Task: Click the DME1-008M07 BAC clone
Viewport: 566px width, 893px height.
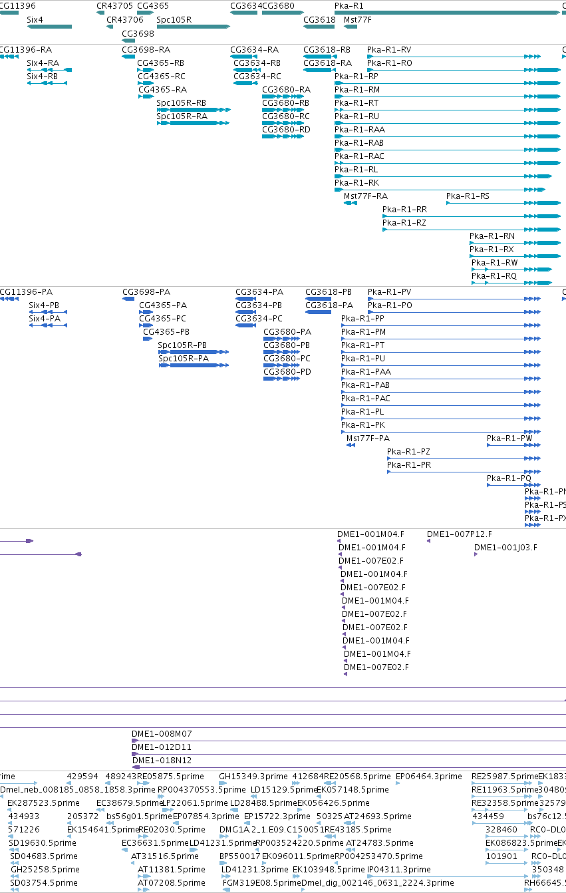Action: [162, 734]
